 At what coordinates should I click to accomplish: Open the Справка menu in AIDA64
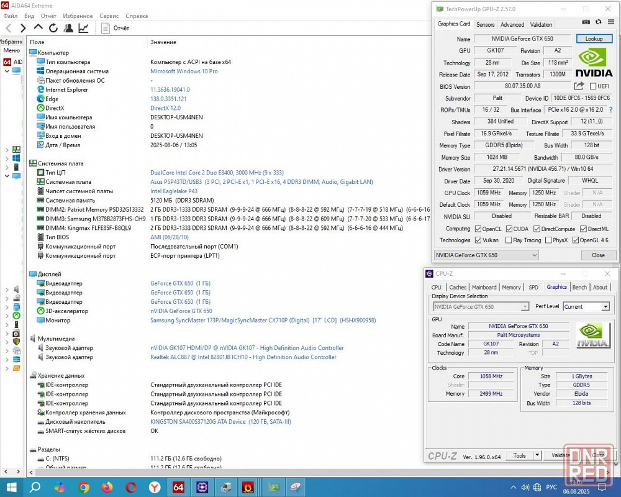[137, 16]
